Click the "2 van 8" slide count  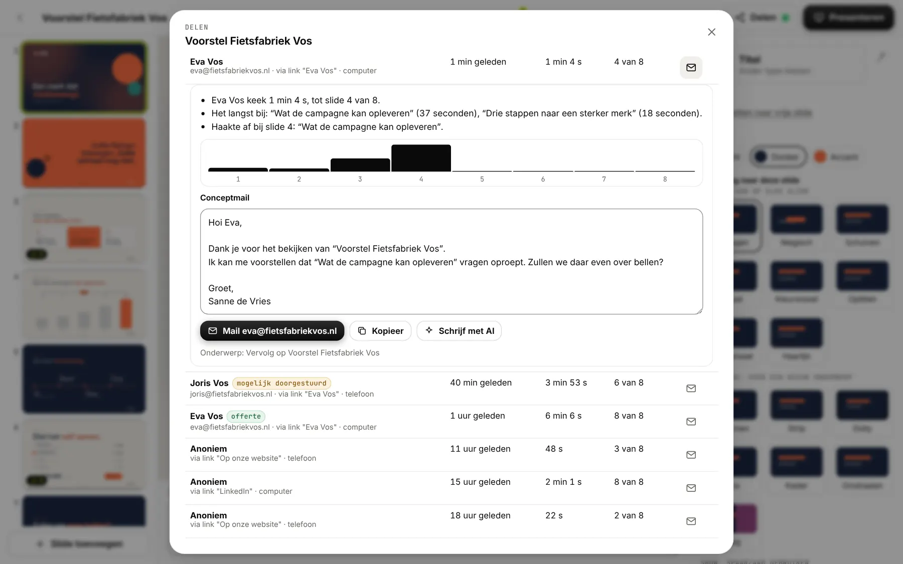pos(629,515)
